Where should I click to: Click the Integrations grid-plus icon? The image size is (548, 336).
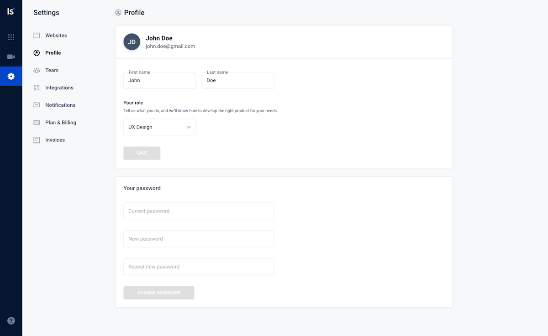[x=37, y=88]
